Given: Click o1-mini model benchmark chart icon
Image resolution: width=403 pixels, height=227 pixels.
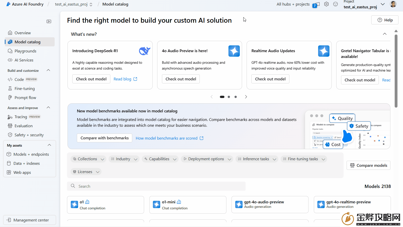Looking at the screenshot, I should 179,202.
